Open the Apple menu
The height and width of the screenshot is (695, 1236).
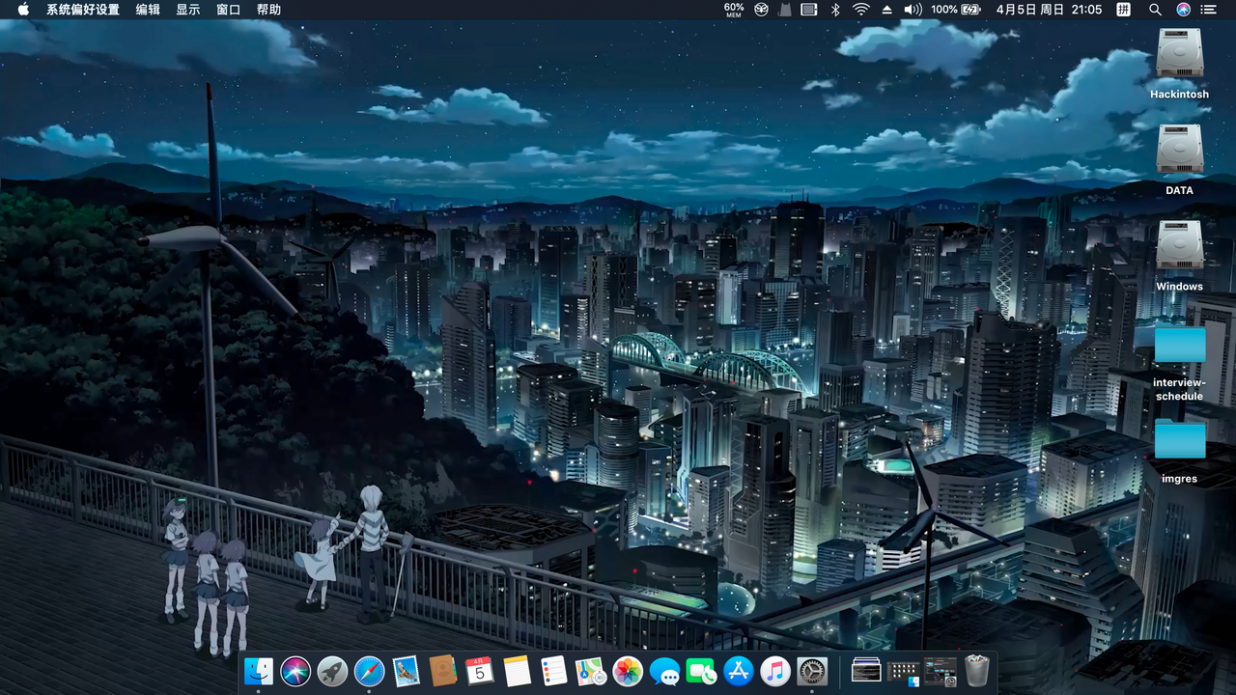tap(23, 10)
